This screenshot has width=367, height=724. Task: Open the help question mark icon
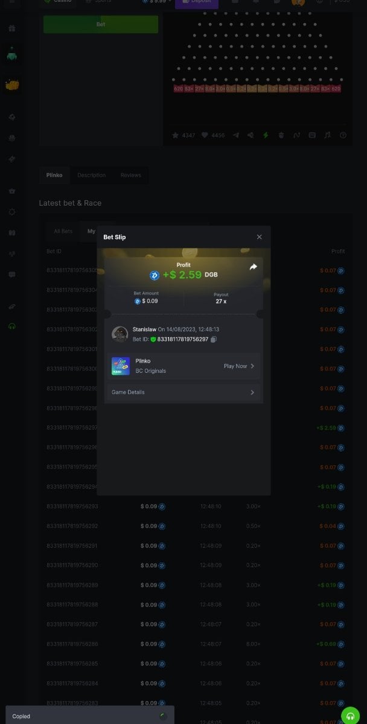click(x=343, y=135)
